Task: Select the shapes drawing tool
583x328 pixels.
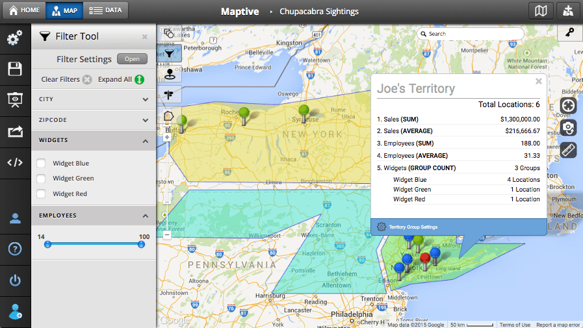Action: point(169,33)
